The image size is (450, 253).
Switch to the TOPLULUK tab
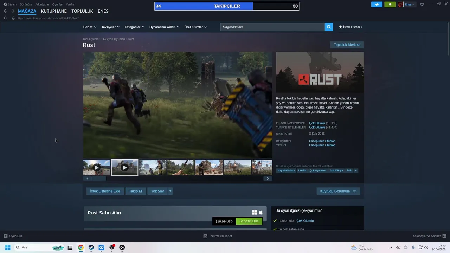coord(82,11)
